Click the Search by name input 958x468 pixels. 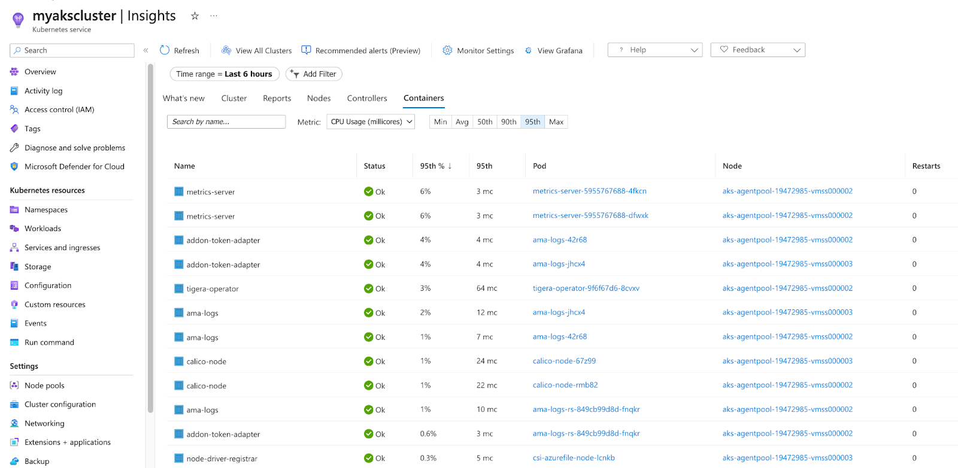226,122
